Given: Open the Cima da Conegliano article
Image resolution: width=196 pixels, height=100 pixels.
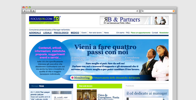Looking at the screenshot, I should [x=108, y=97].
